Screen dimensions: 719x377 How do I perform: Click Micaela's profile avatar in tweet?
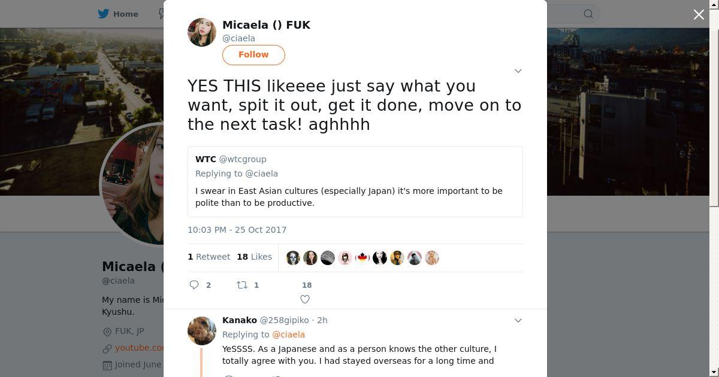pyautogui.click(x=202, y=32)
